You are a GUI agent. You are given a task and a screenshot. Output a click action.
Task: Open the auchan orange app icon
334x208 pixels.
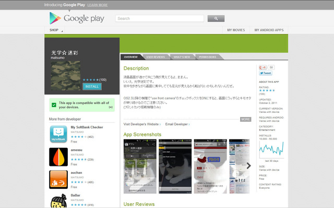[x=58, y=179]
